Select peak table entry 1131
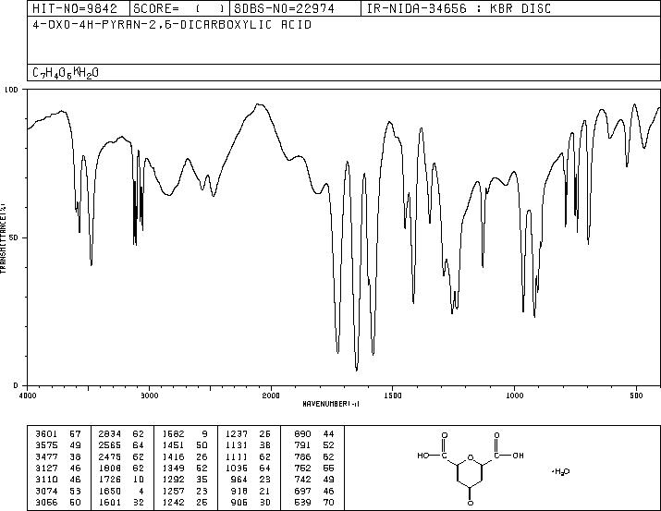Screen dimensions: 661x511 248,445
